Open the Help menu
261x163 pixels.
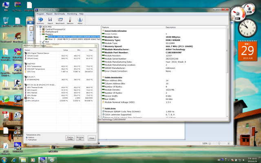(x=81, y=14)
